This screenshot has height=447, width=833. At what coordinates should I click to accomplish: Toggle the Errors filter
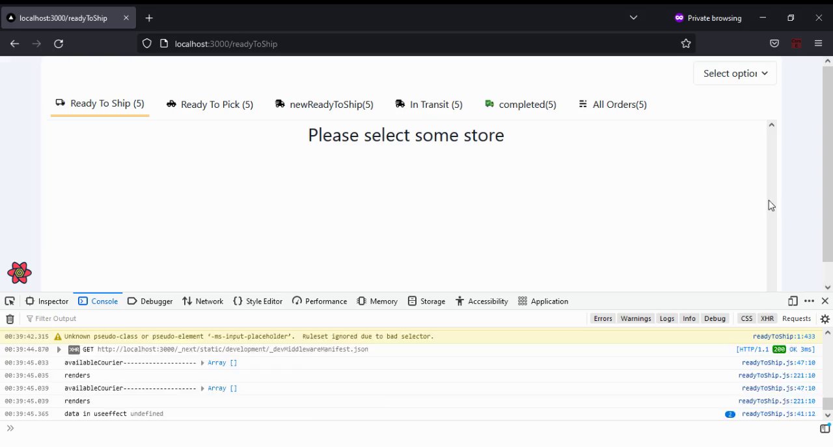pyautogui.click(x=603, y=318)
